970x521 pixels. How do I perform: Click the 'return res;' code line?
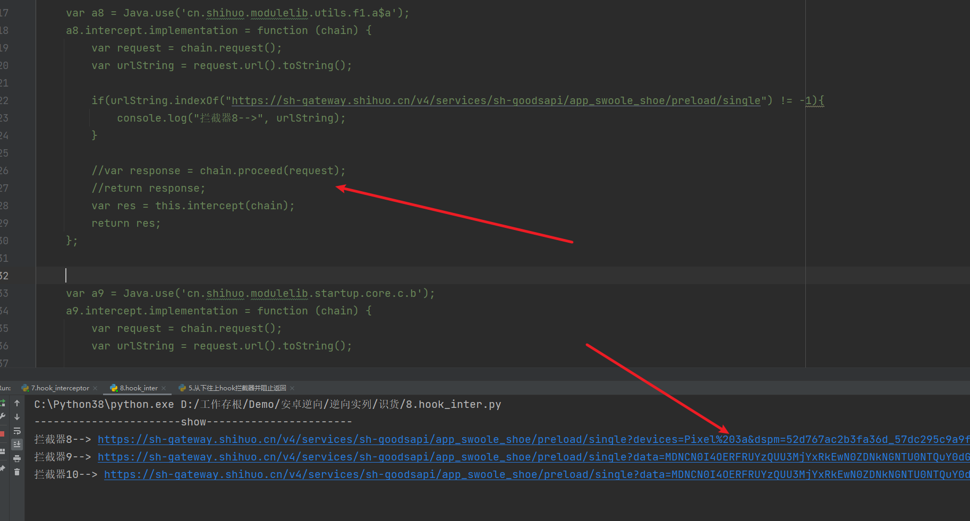pyautogui.click(x=126, y=223)
